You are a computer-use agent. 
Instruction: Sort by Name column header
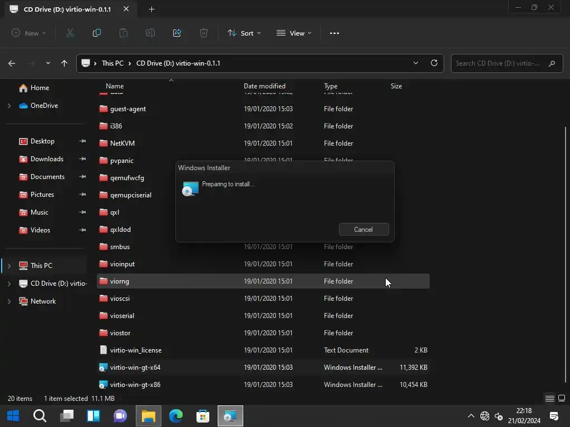pos(115,86)
